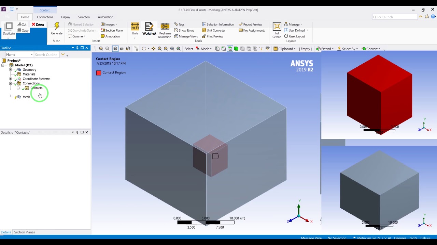Click the red Contact Region legend swatch
Screen dimensions: 437x245
coord(99,72)
